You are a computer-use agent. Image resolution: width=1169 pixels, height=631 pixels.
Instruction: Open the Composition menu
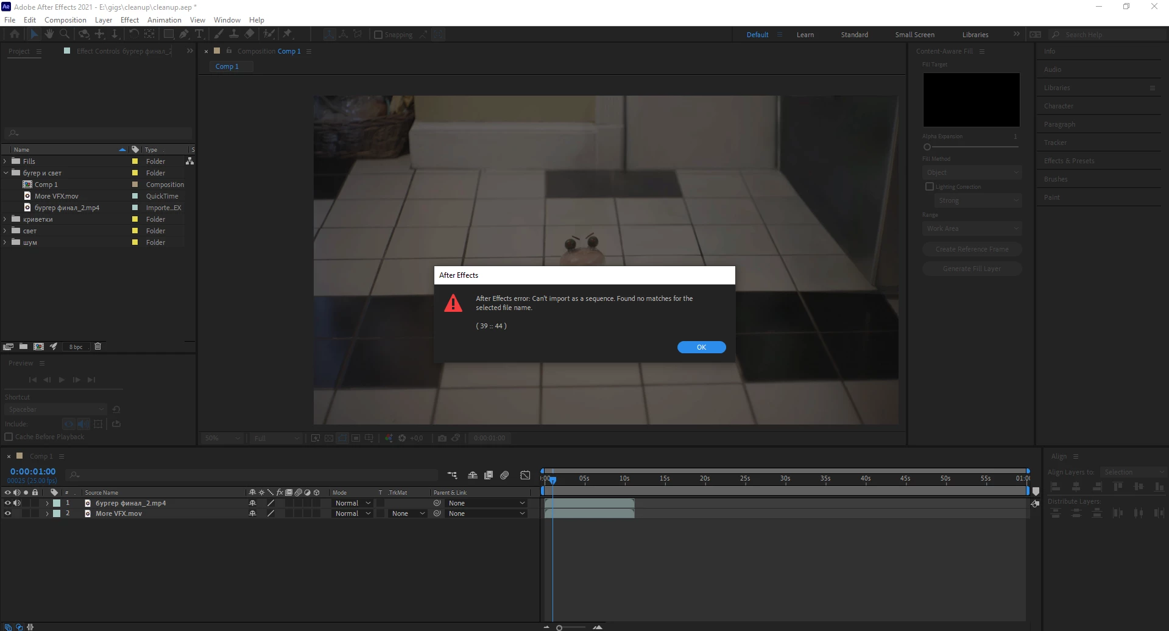coord(65,19)
